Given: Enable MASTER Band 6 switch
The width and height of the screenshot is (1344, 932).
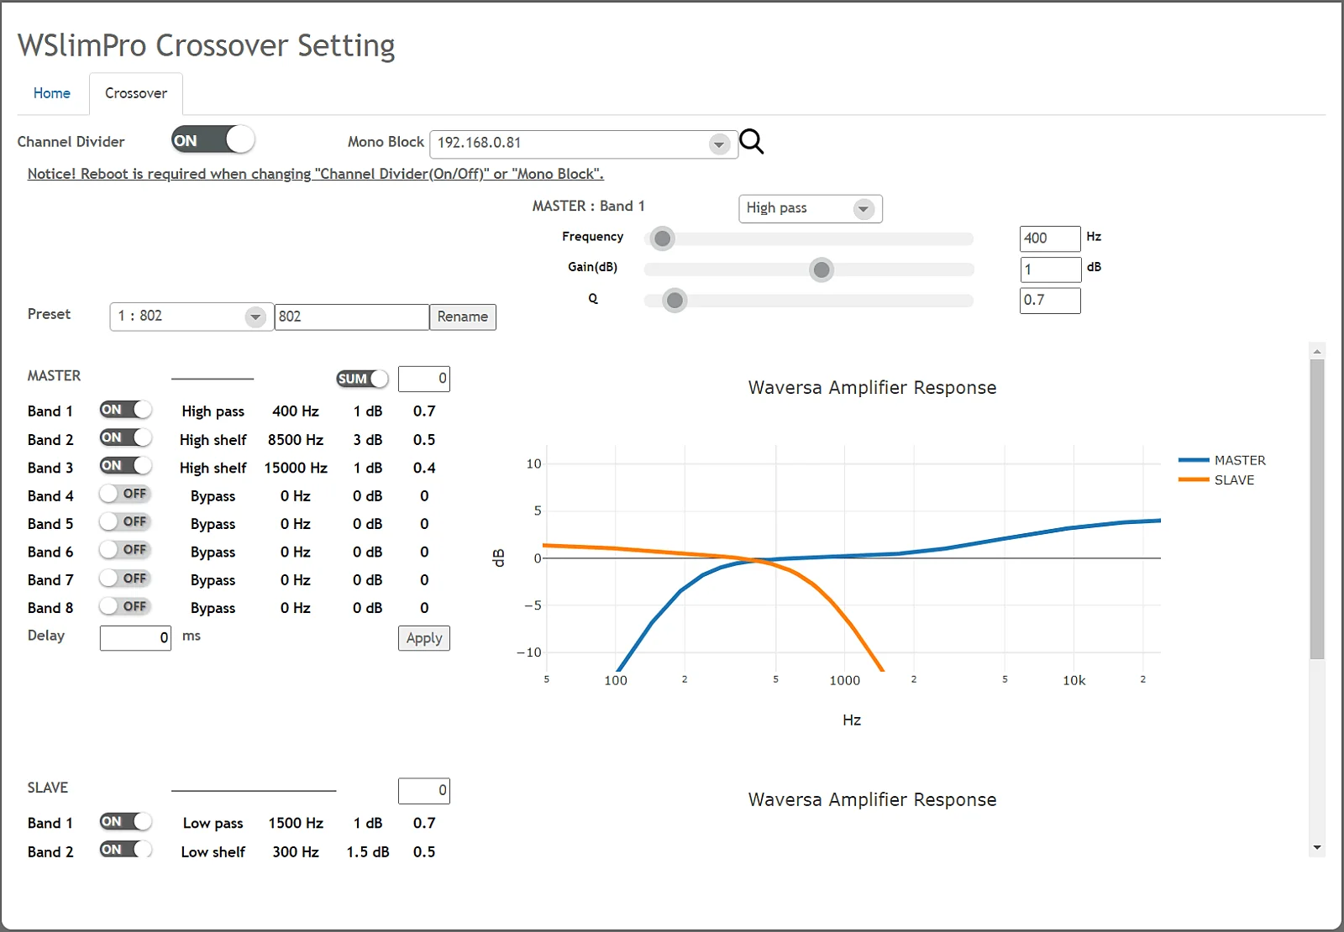Looking at the screenshot, I should click(x=125, y=550).
